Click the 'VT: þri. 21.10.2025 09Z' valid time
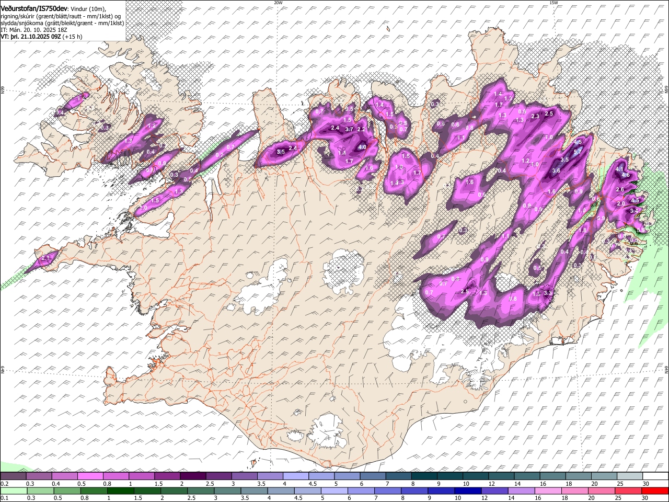Image resolution: width=669 pixels, height=502 pixels. 30,37
